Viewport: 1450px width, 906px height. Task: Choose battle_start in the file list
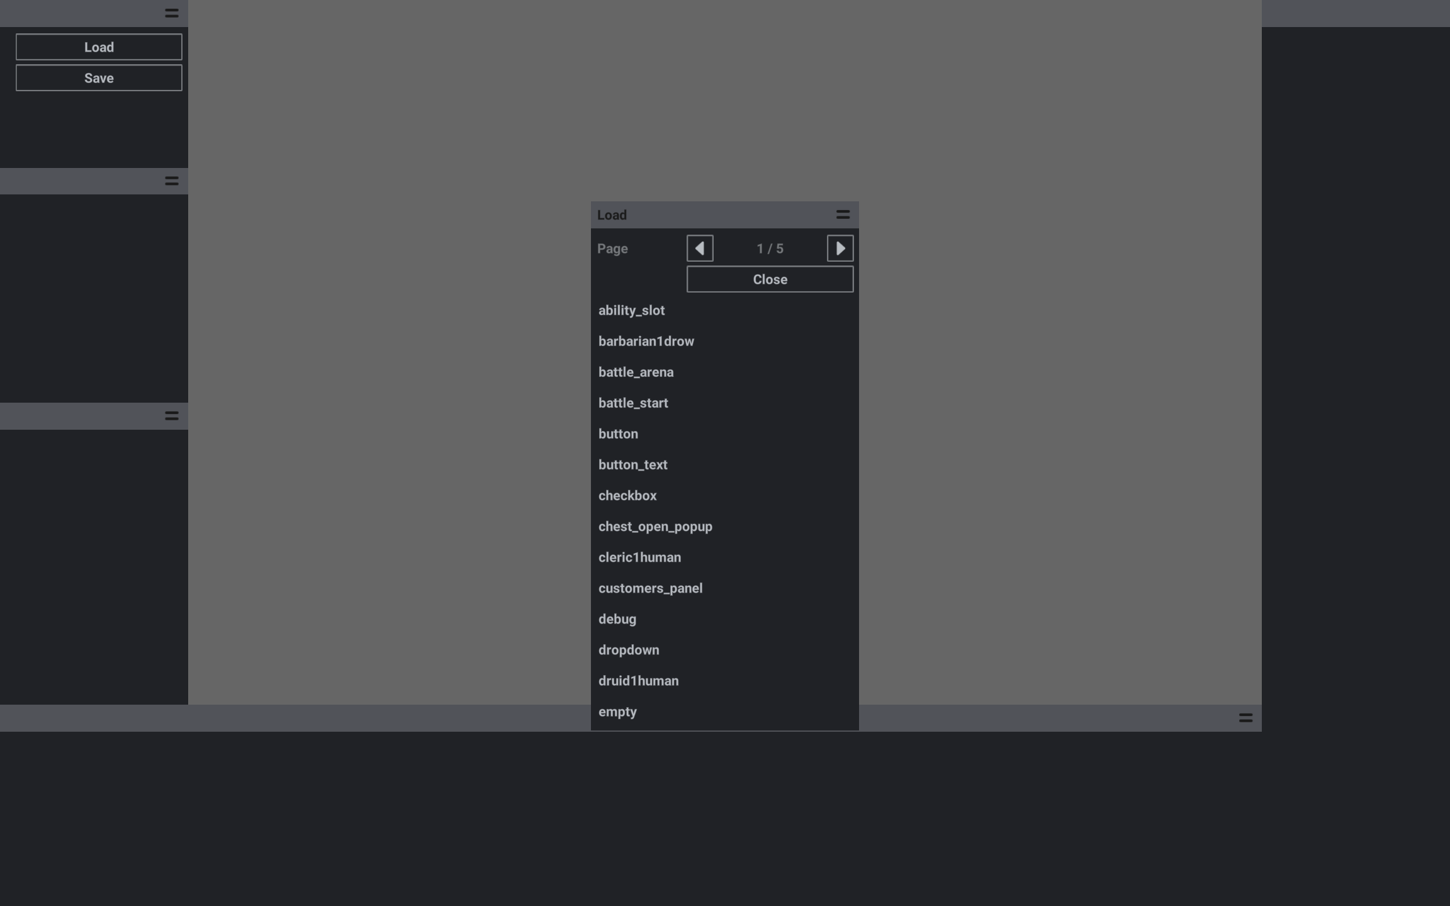633,403
